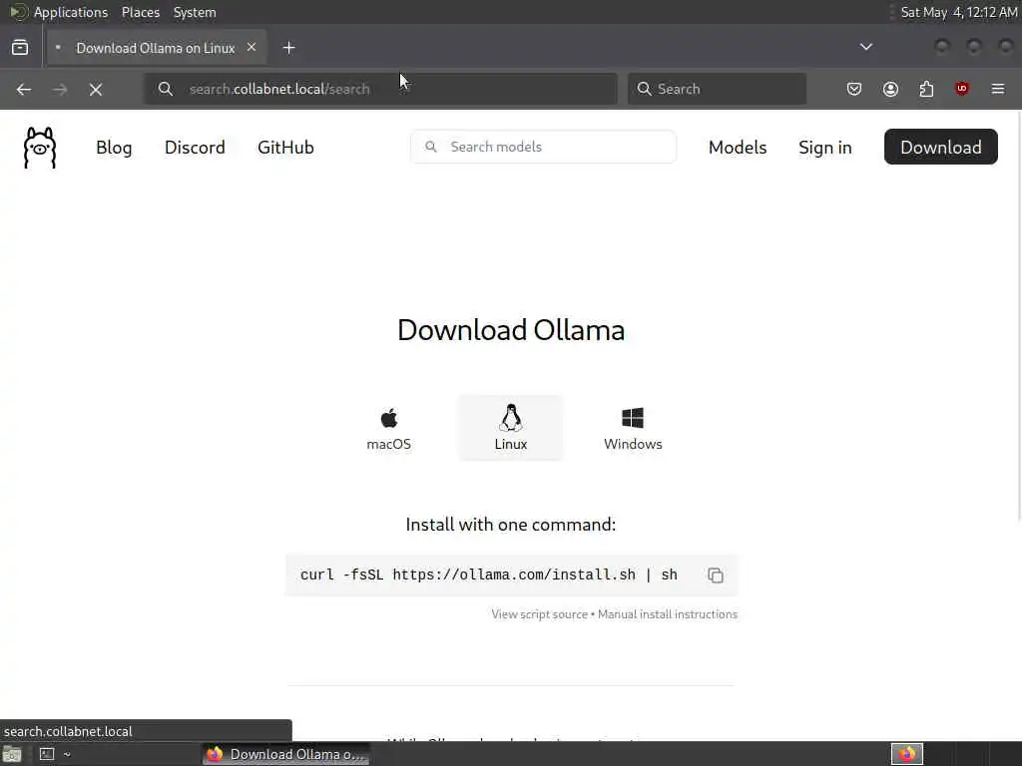Click the Ollama llama logo

40,148
